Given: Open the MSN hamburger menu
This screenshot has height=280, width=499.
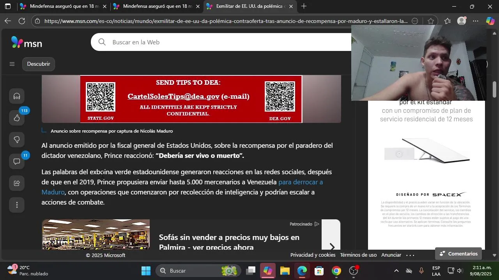Looking at the screenshot, I should tap(12, 64).
